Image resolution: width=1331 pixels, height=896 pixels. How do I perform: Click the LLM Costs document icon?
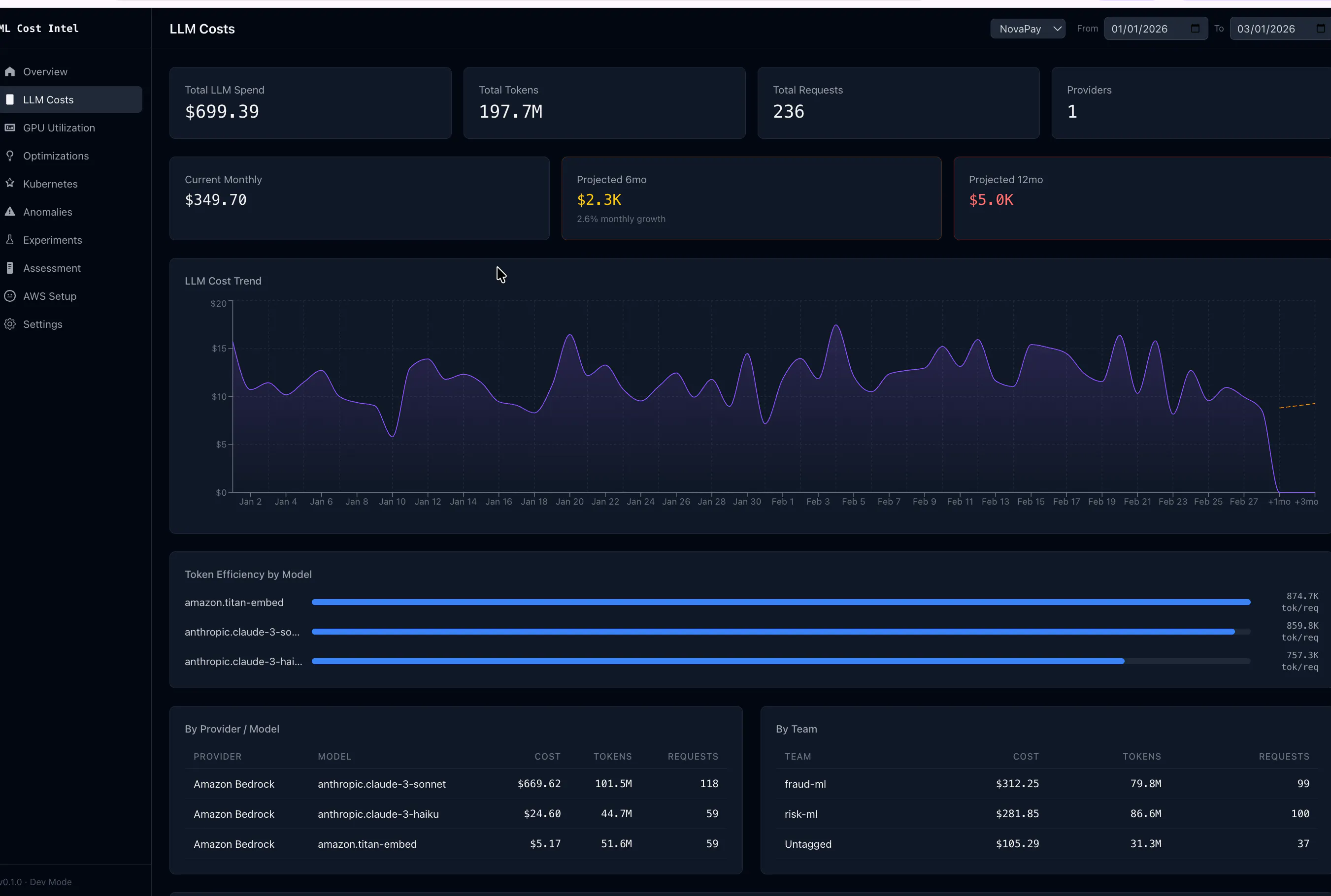pos(10,99)
